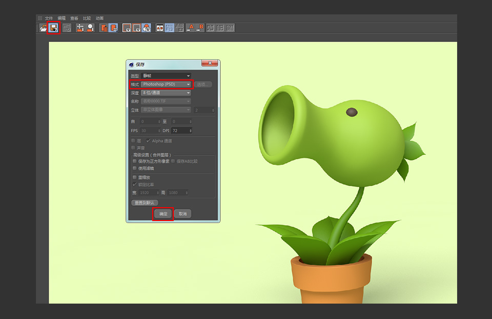Click the 取消 button
The height and width of the screenshot is (319, 492).
pyautogui.click(x=182, y=214)
